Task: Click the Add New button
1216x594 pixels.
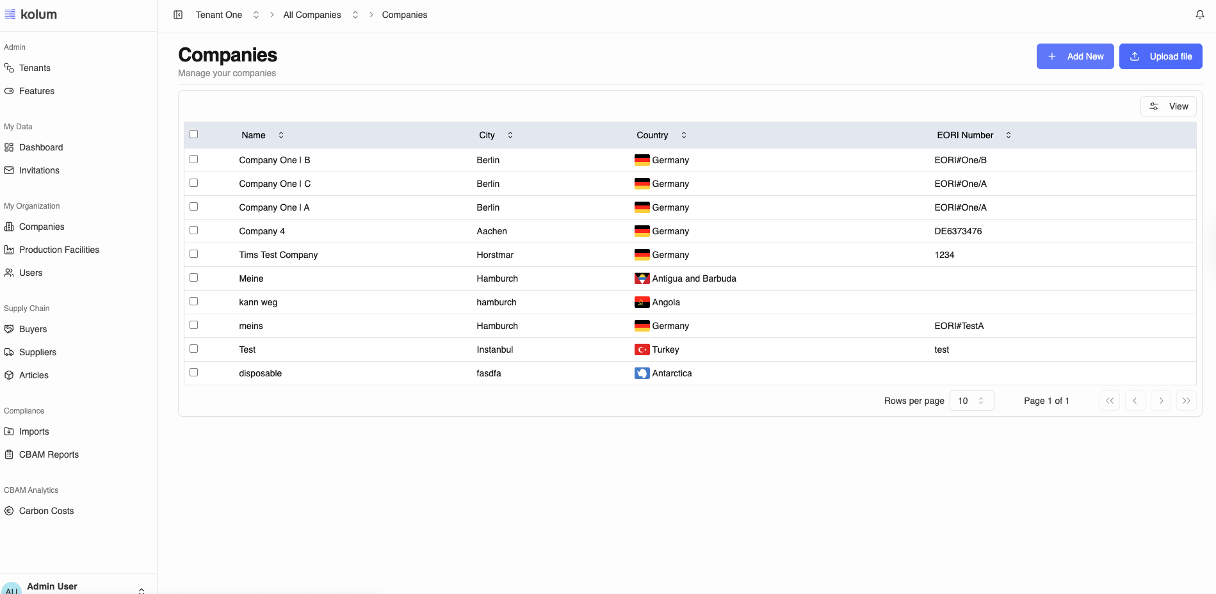Action: click(1074, 56)
